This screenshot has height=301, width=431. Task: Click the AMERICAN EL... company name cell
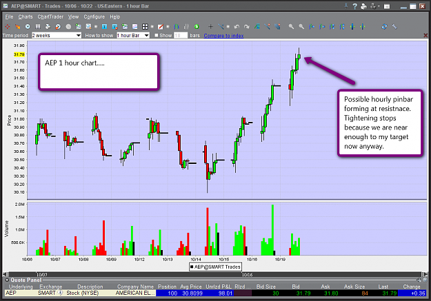(135, 293)
